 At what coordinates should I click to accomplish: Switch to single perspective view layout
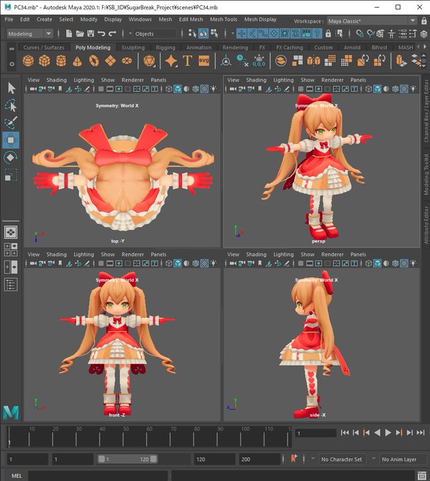(x=11, y=232)
